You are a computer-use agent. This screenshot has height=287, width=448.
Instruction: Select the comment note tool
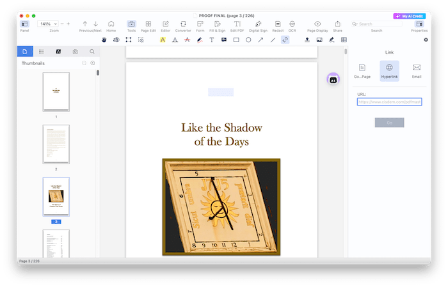point(224,40)
